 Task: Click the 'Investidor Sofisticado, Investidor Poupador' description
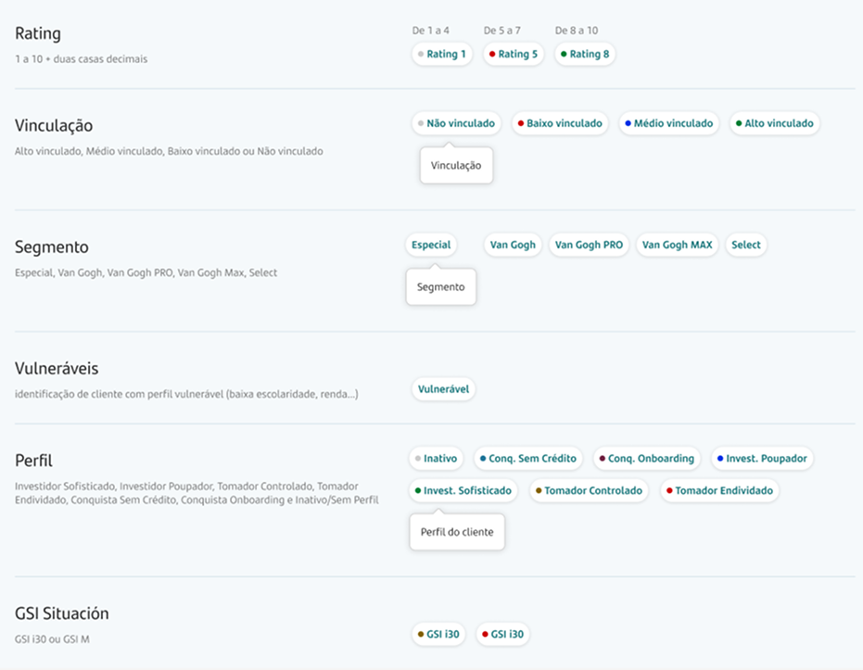tap(197, 493)
